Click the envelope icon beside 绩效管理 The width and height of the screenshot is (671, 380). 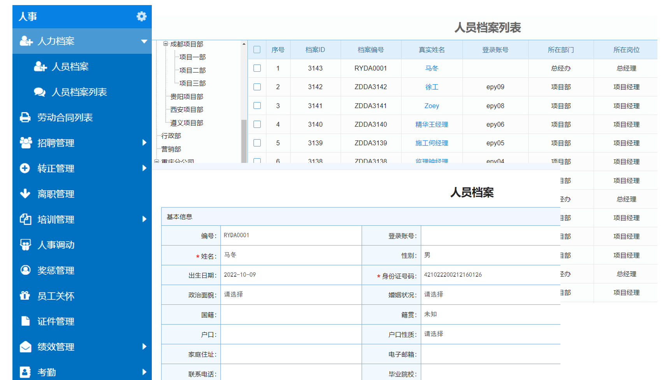pyautogui.click(x=25, y=346)
